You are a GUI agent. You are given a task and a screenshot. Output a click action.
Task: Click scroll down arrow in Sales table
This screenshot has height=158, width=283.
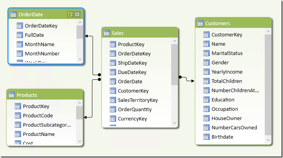(175, 123)
